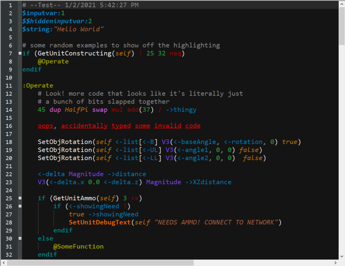Collapse the fold marker on line 7

point(20,53)
